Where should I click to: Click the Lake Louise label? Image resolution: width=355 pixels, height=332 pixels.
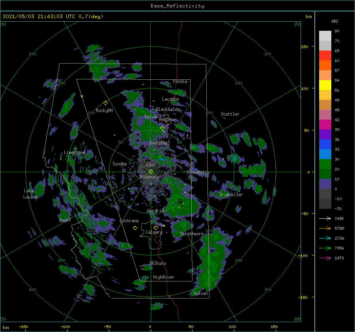pyautogui.click(x=30, y=194)
